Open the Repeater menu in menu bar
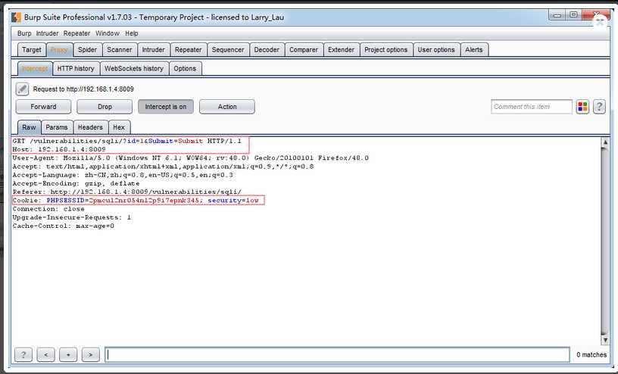Viewport: 618px width, 374px height. point(76,33)
